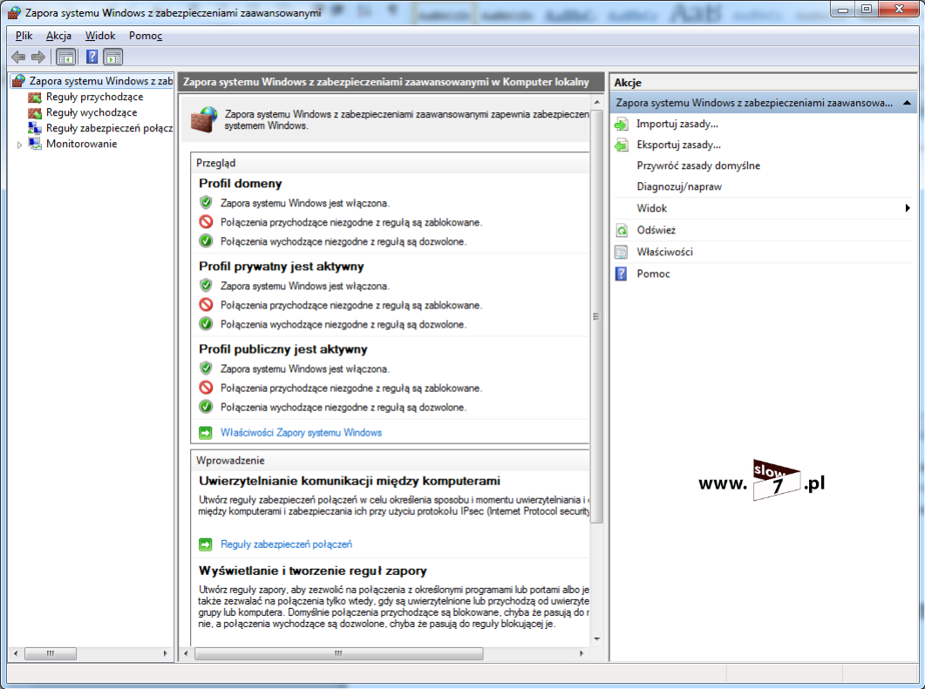Click the Monitorowanie tree icon
The width and height of the screenshot is (925, 689).
(x=35, y=144)
